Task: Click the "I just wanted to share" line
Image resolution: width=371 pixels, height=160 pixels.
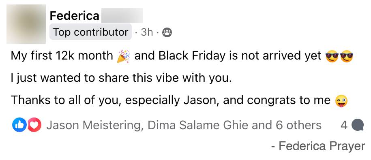Action: (x=121, y=79)
